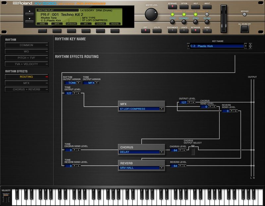Enable PORTAMENTO
265x206 pixels.
pos(173,31)
